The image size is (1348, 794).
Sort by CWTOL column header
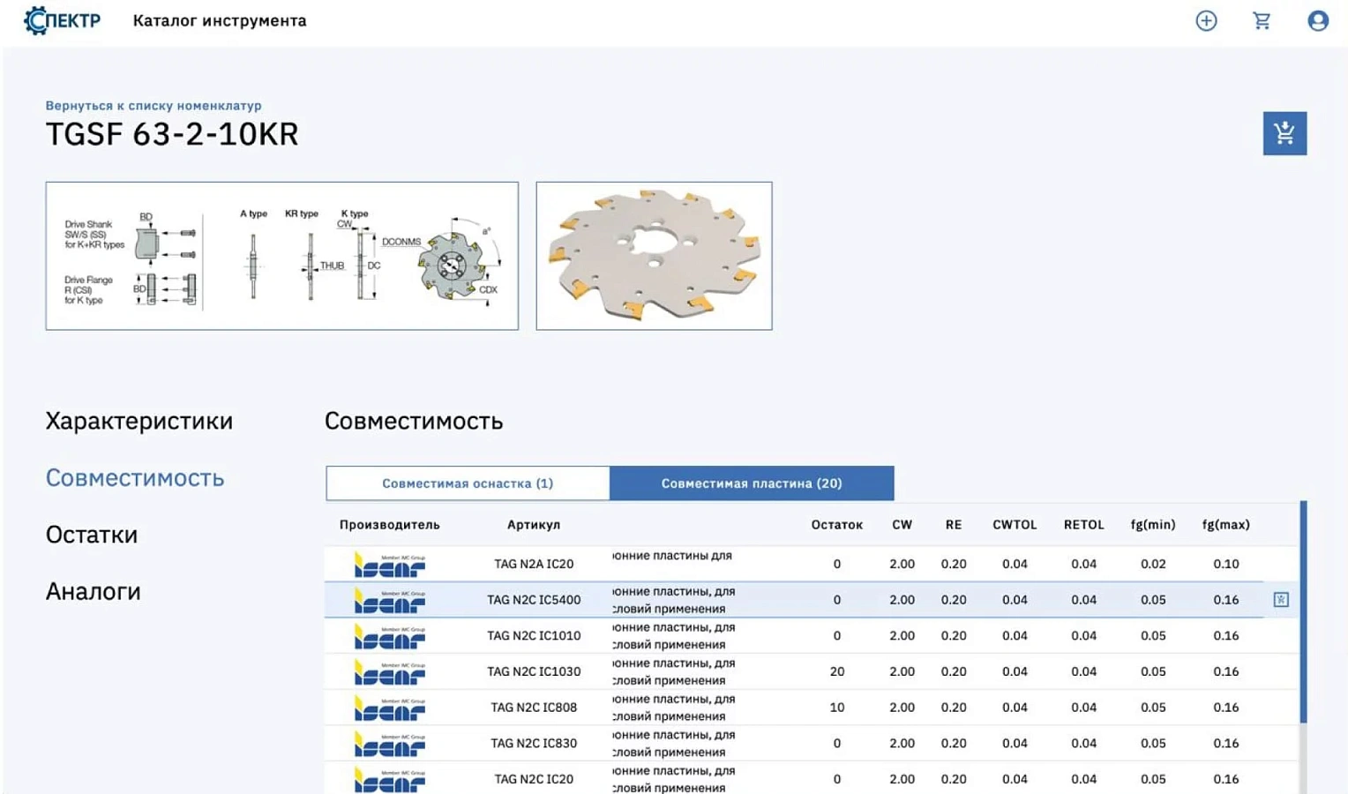1015,524
